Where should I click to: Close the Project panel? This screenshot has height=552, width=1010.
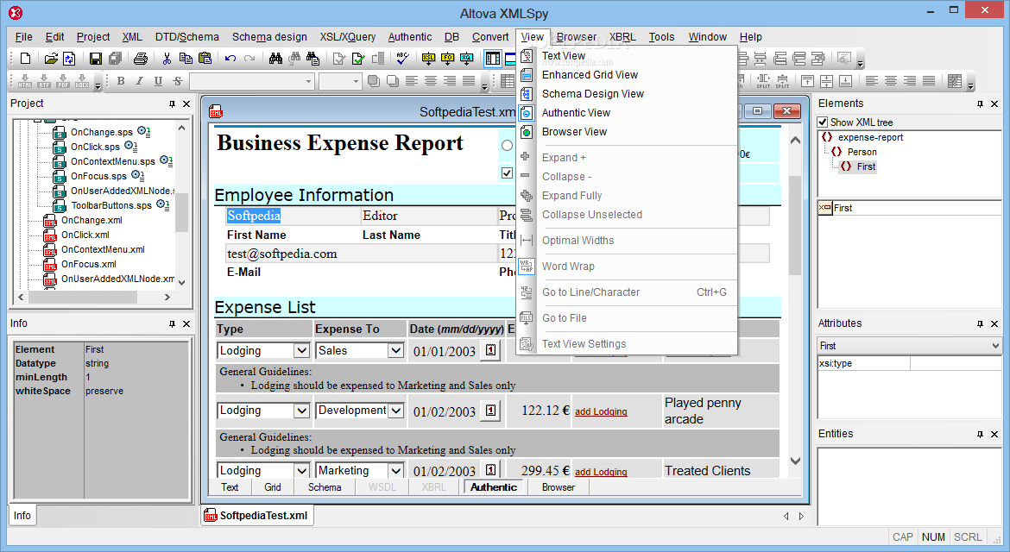tap(186, 103)
